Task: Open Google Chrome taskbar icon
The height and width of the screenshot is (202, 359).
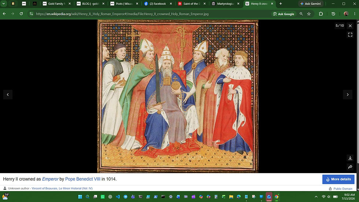Action: click(277, 197)
